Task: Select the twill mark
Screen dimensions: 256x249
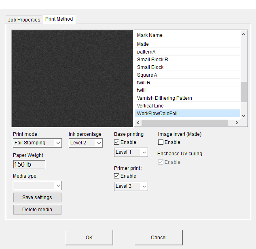Action: tap(187, 90)
